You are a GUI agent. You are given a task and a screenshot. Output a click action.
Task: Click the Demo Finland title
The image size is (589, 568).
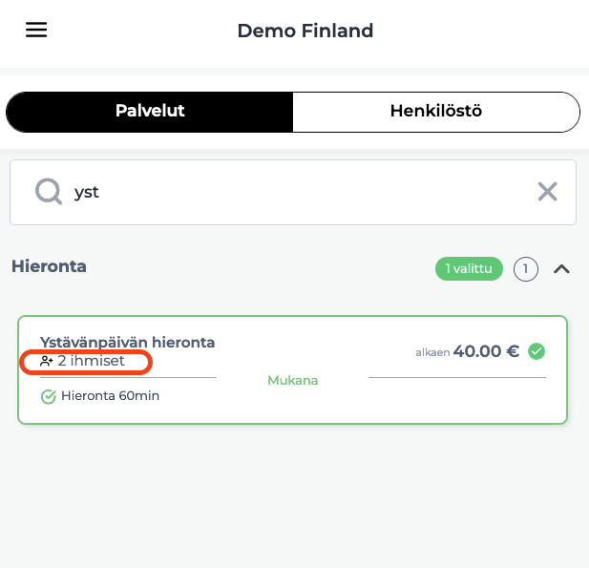(x=305, y=31)
